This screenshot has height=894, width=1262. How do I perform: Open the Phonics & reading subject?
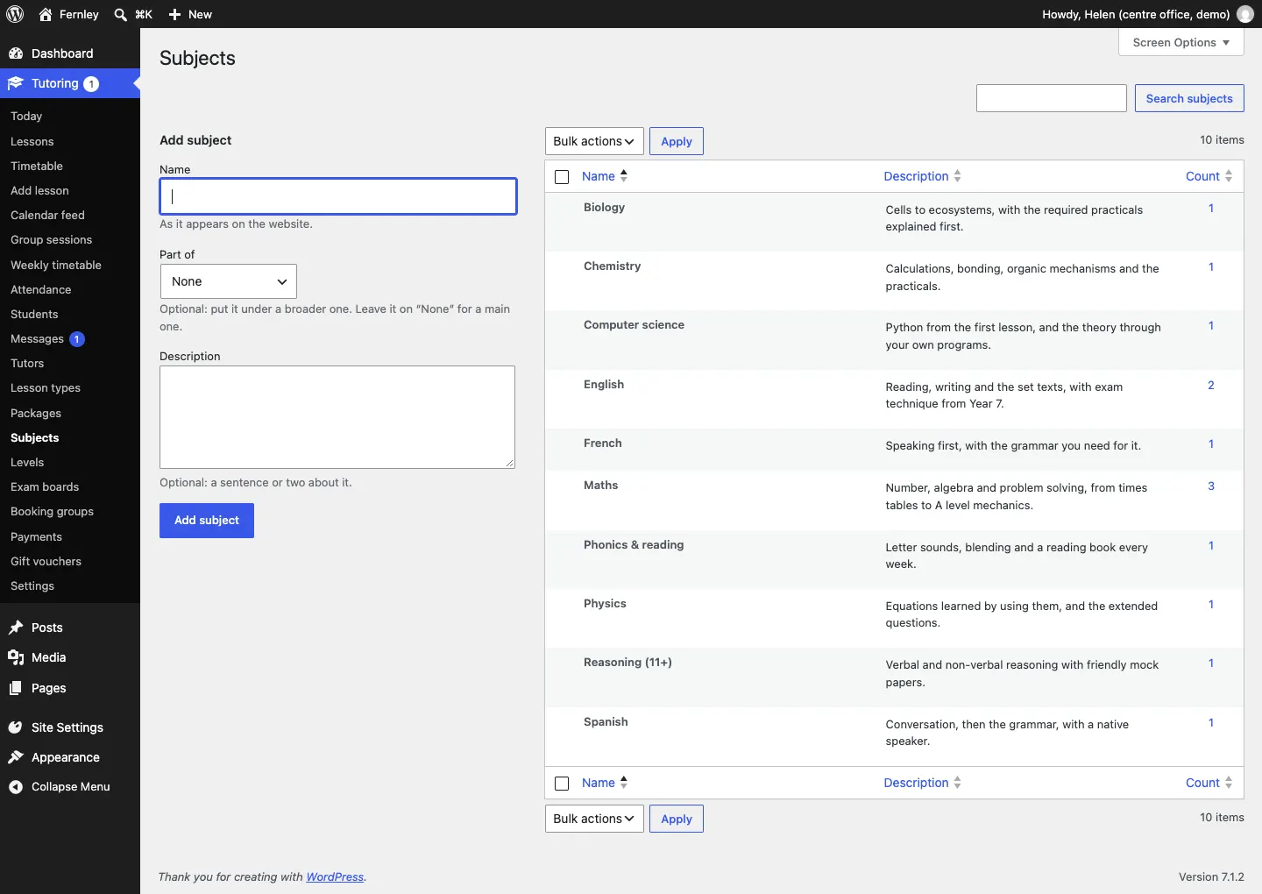pyautogui.click(x=634, y=544)
